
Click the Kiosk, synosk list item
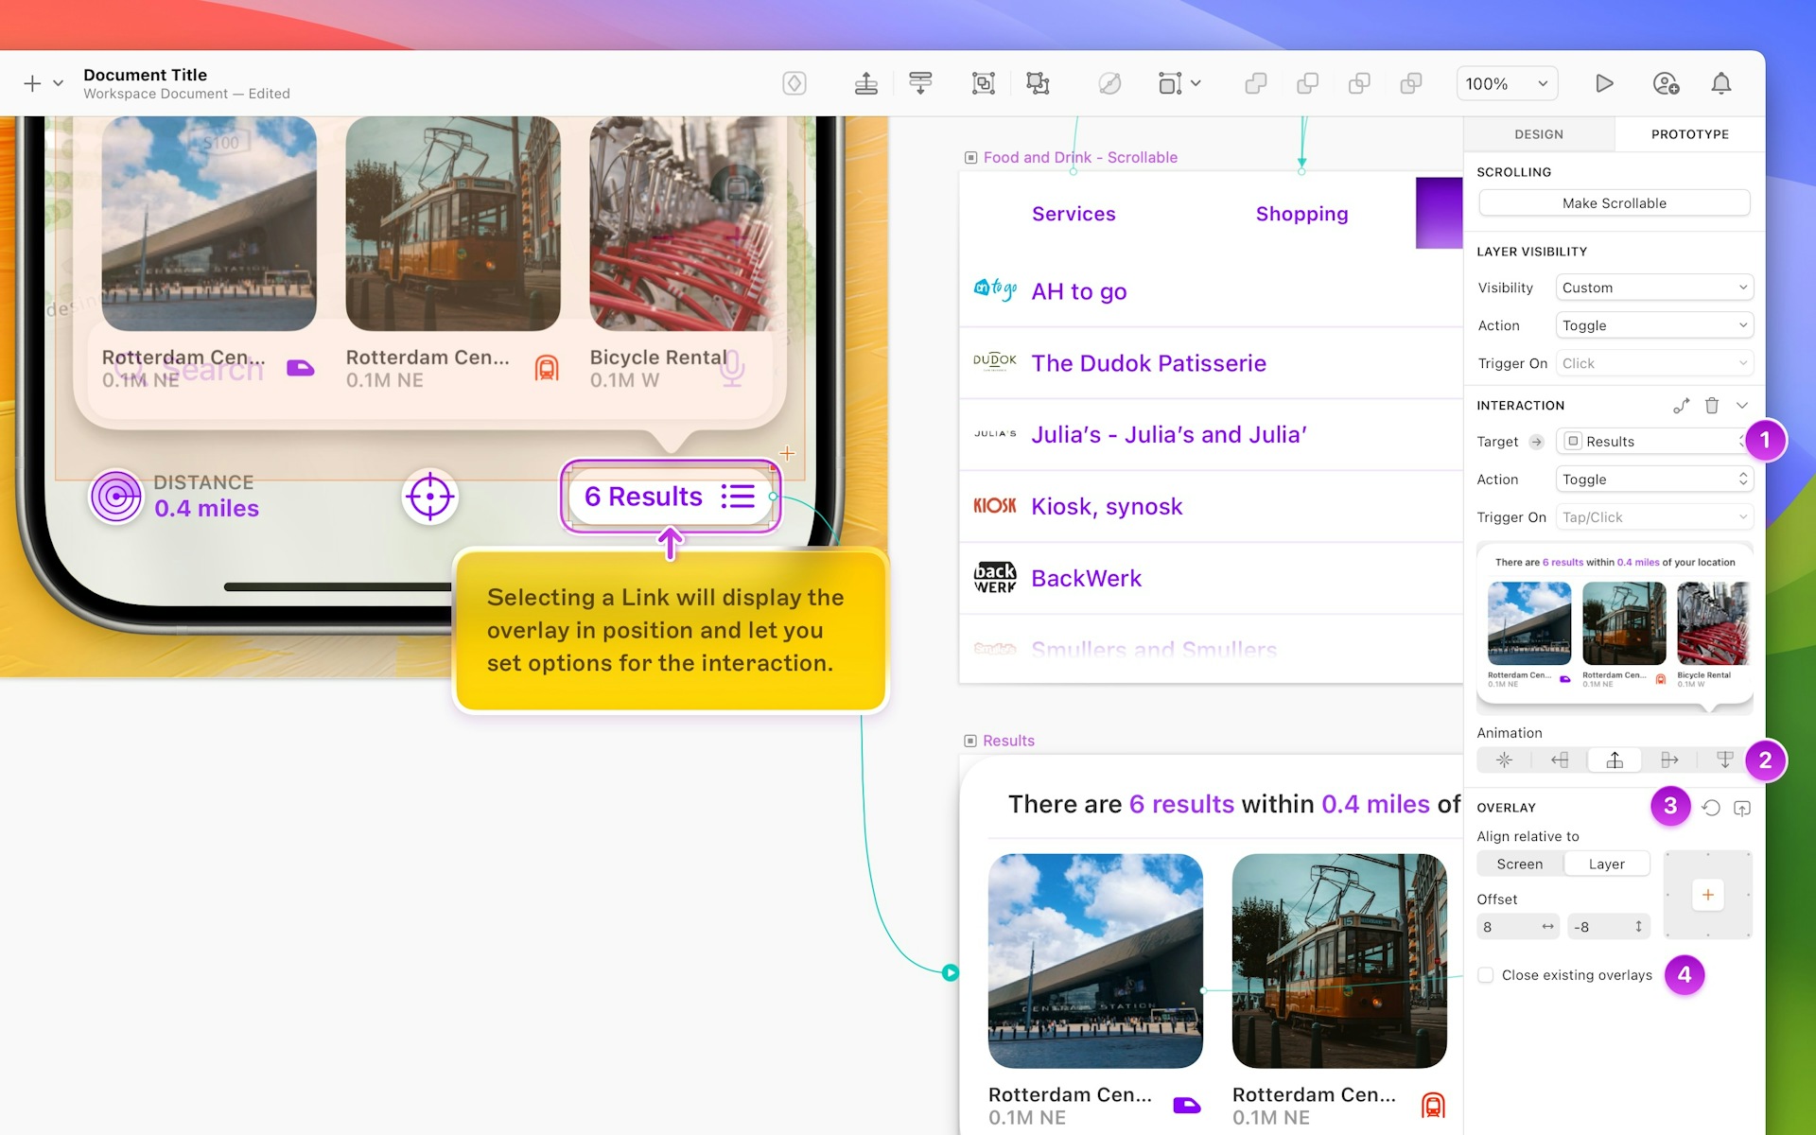click(1107, 507)
